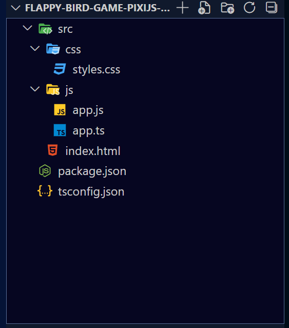Open the styles.css file
The height and width of the screenshot is (328, 289).
coord(97,69)
